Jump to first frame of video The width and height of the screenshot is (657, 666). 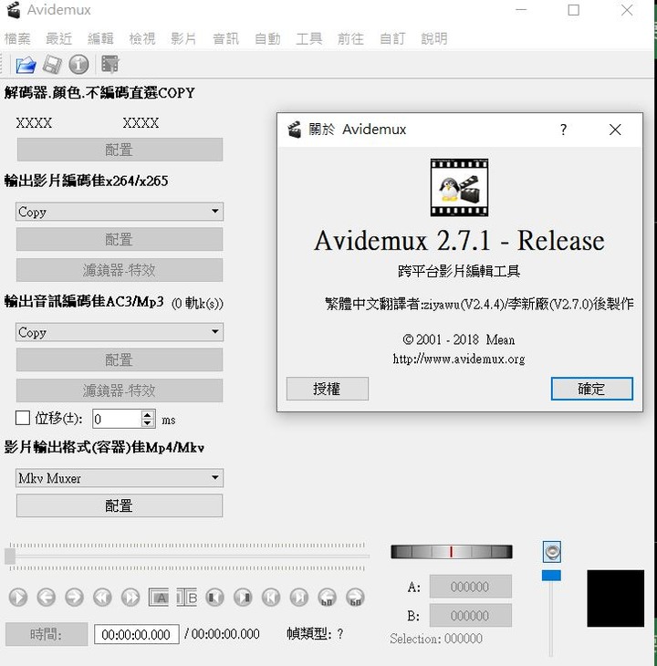[x=271, y=598]
